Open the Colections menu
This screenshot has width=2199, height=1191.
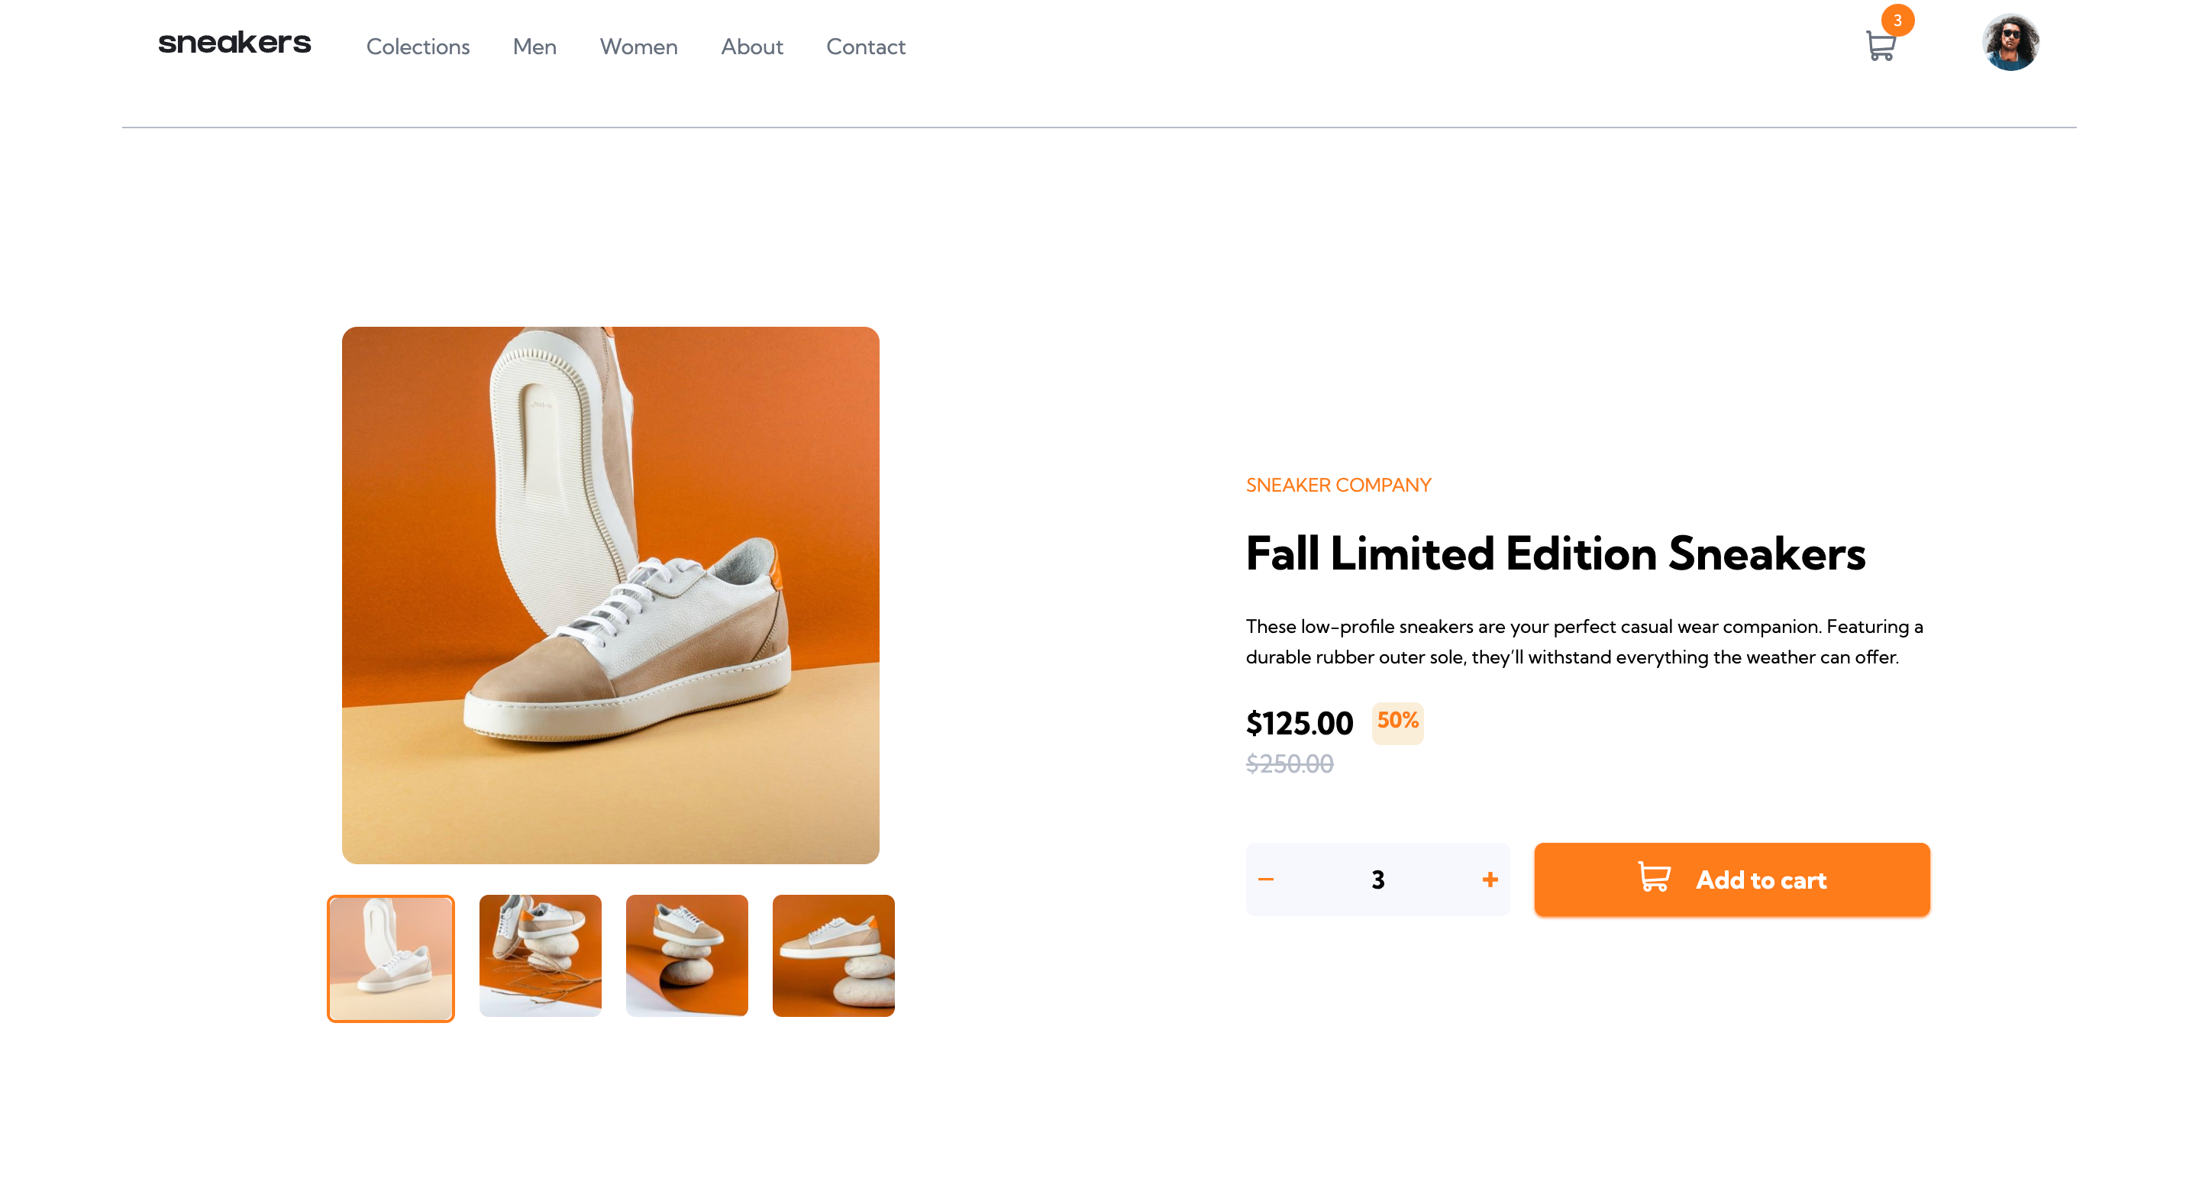[x=418, y=47]
